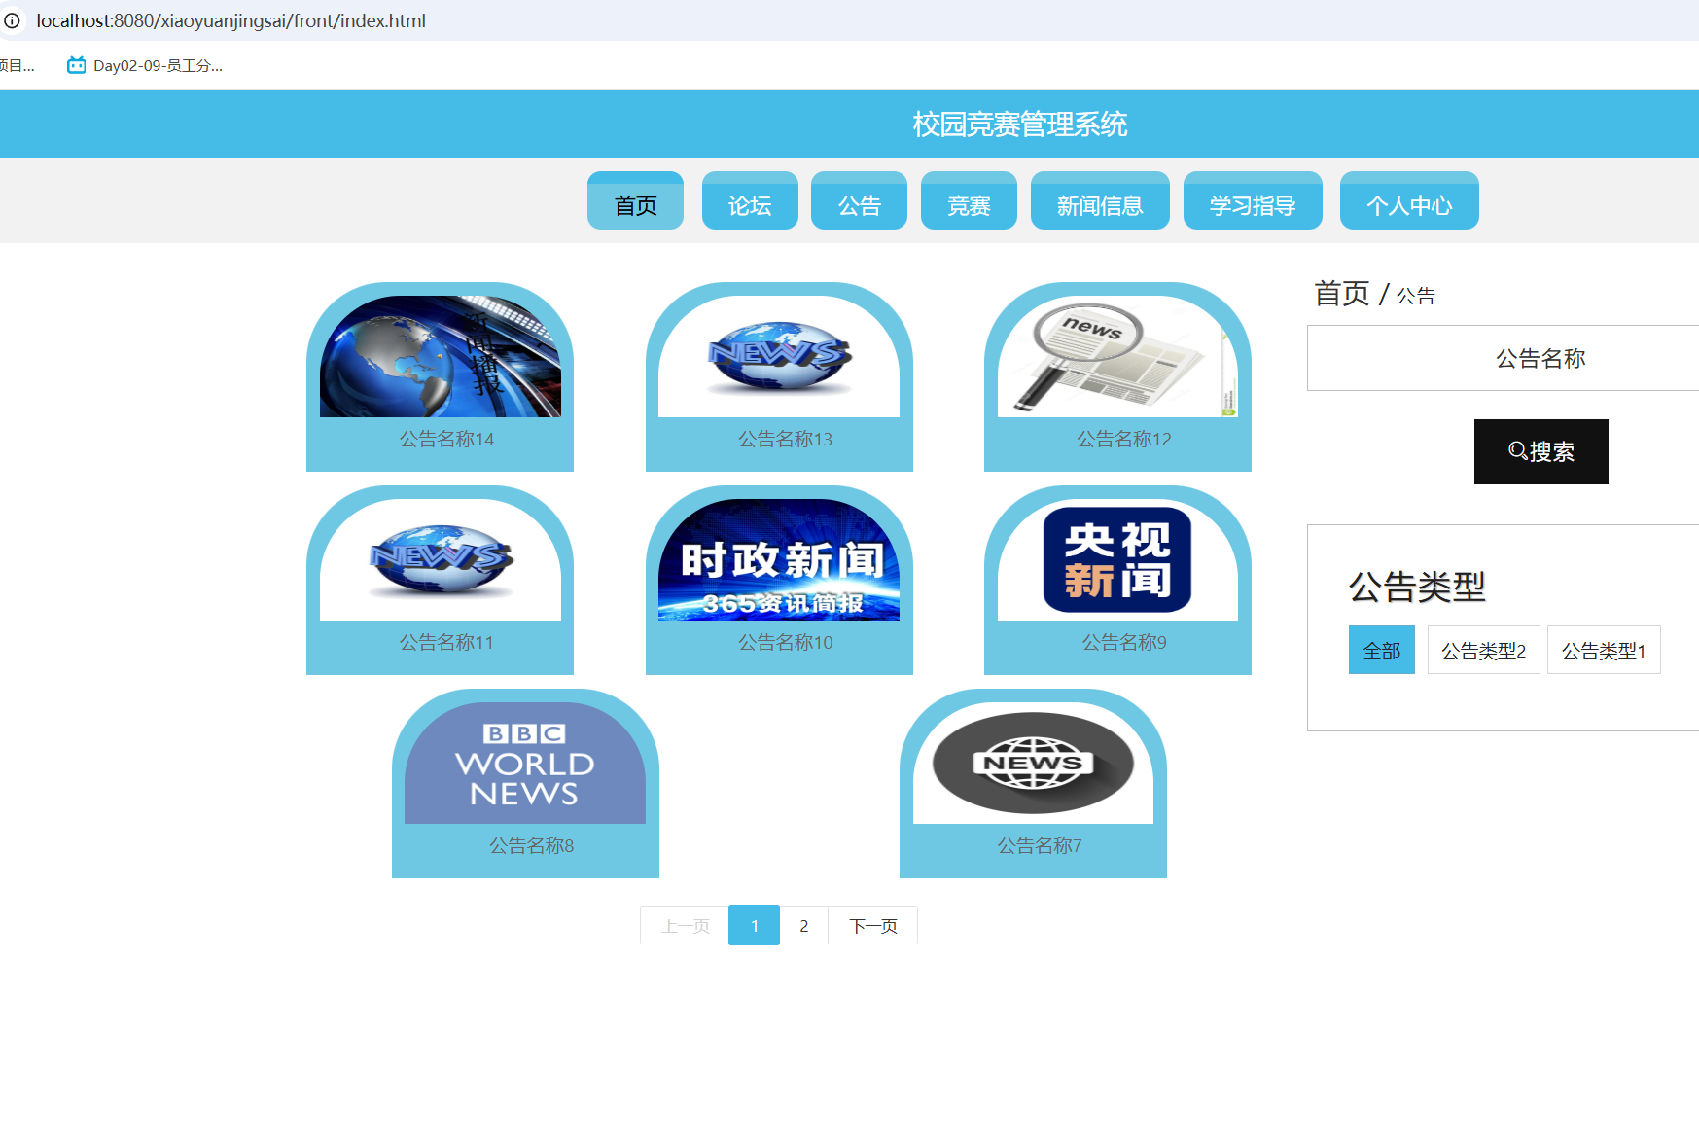Open the NEWS globe thumbnail of 公告名称11

[x=441, y=560]
